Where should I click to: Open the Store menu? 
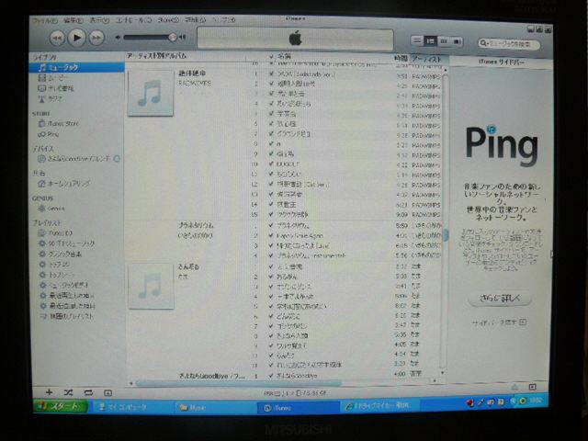pyautogui.click(x=167, y=20)
